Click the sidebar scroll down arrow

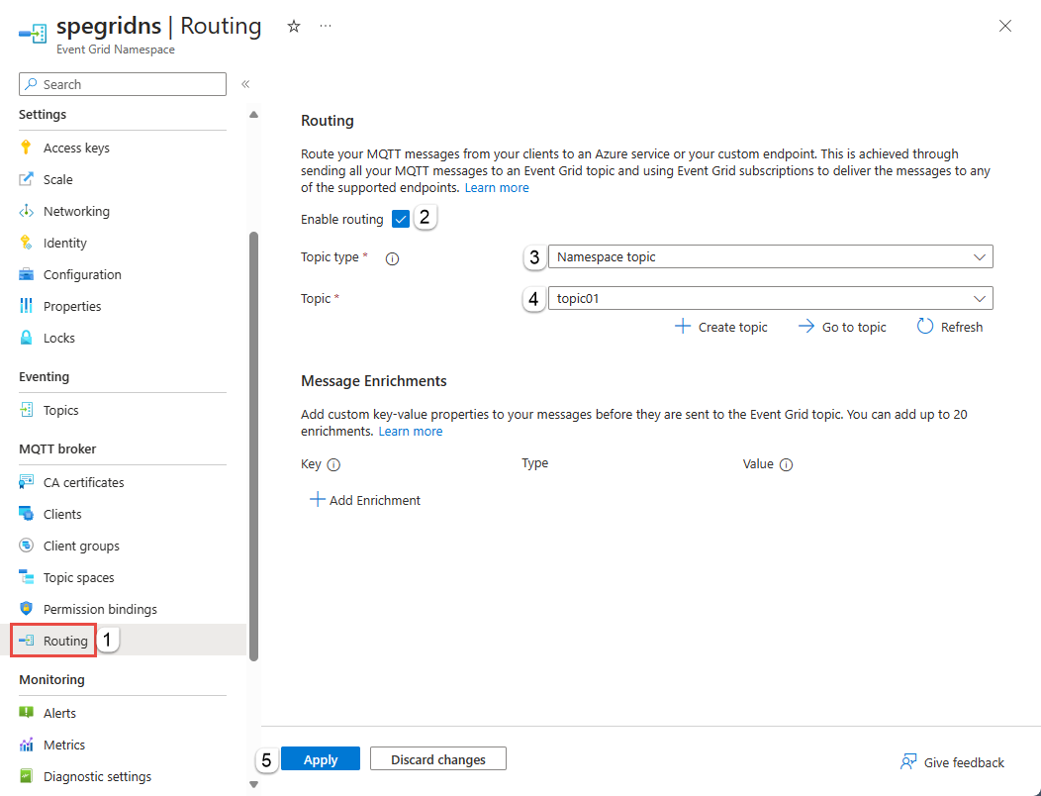coord(253,785)
